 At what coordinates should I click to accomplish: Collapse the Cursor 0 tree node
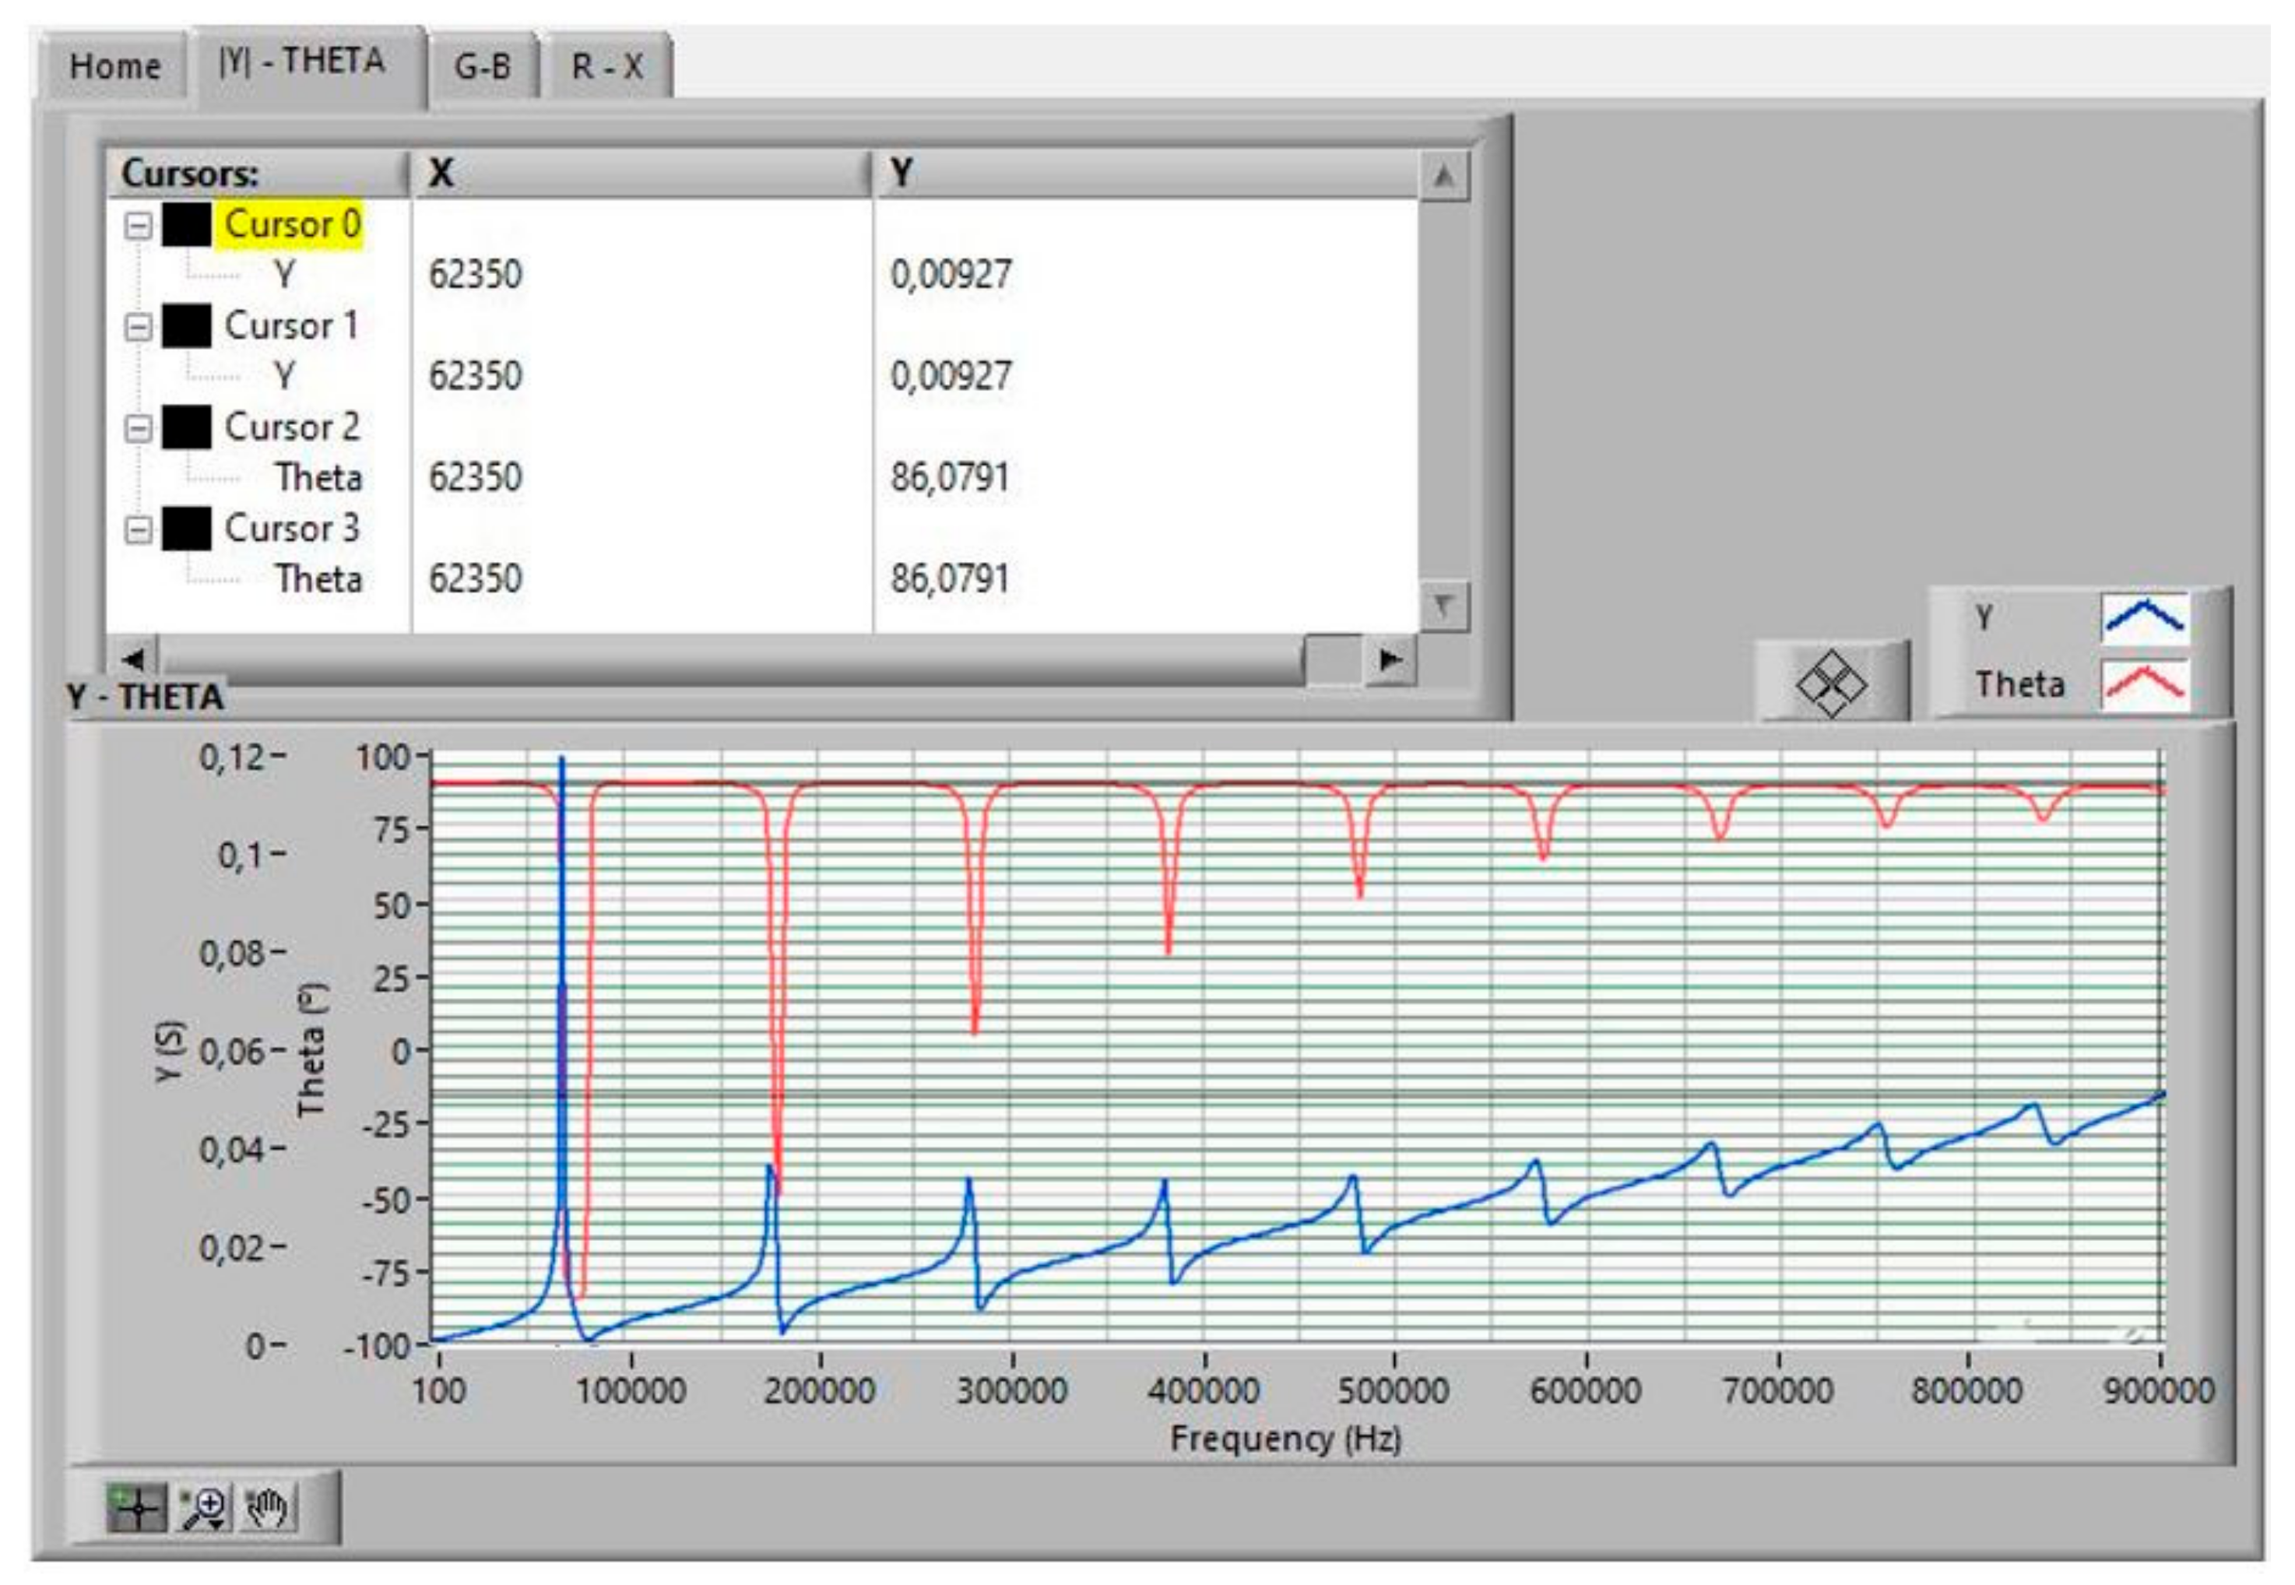[138, 226]
